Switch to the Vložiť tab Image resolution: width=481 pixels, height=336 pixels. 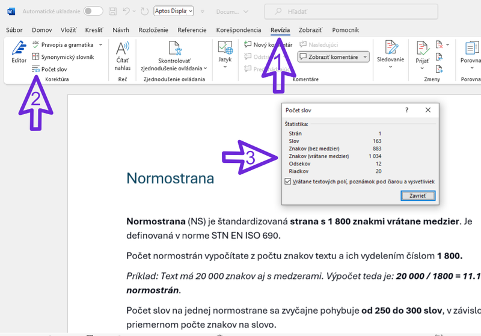click(x=69, y=30)
